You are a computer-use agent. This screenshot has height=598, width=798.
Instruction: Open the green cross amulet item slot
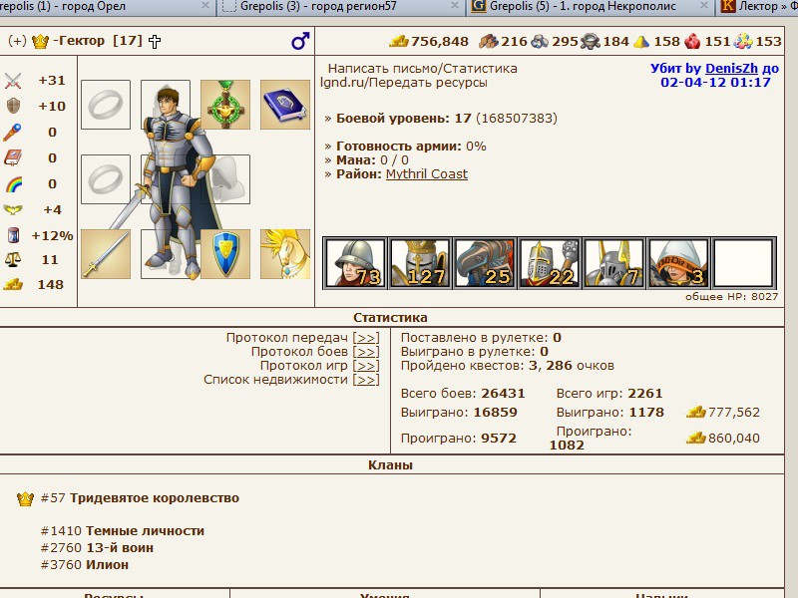[225, 105]
